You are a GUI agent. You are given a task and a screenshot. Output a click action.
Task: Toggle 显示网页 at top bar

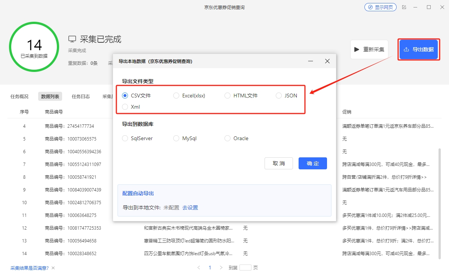(381, 7)
